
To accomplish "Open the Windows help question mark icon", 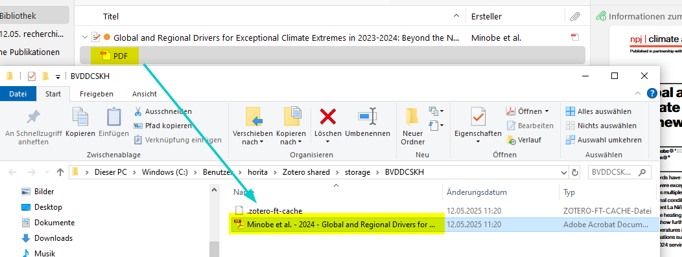I will coord(652,93).
